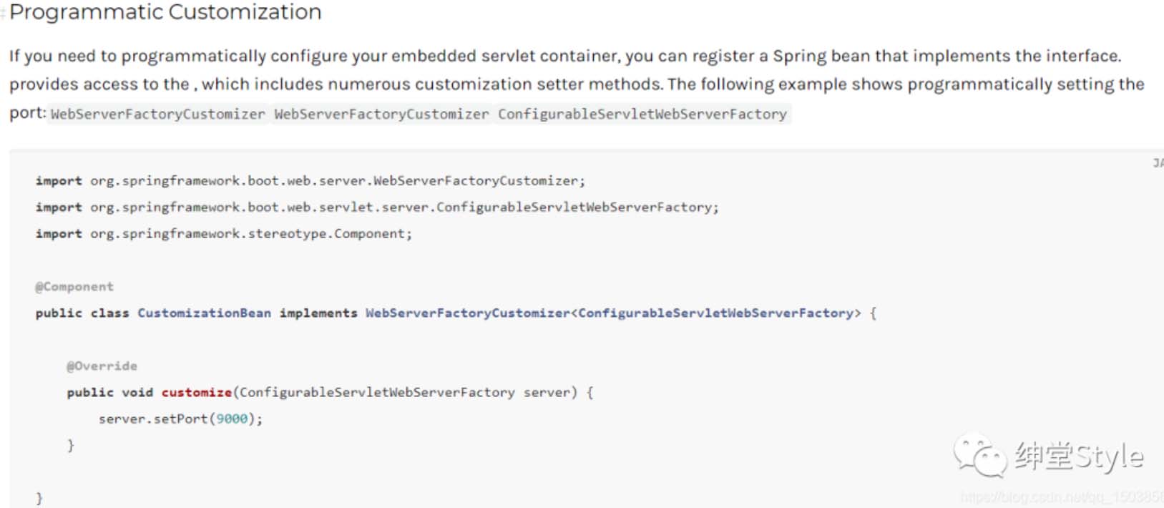This screenshot has height=508, width=1164.
Task: Click the @Component annotation
Action: click(74, 287)
